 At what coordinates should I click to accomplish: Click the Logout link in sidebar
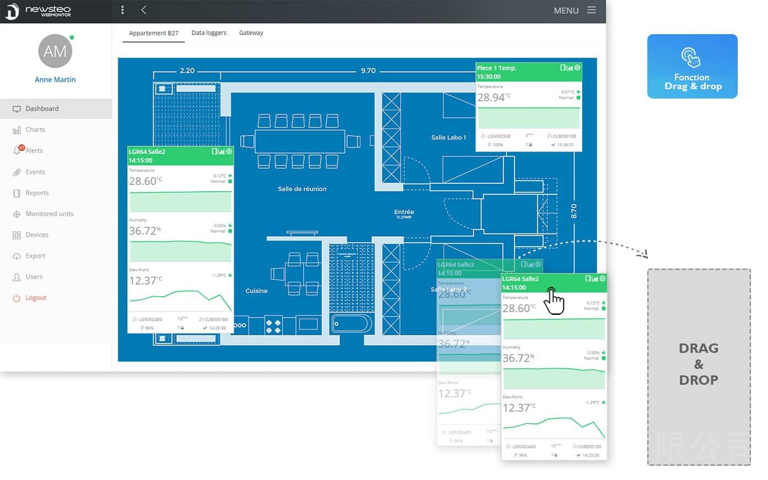[36, 298]
